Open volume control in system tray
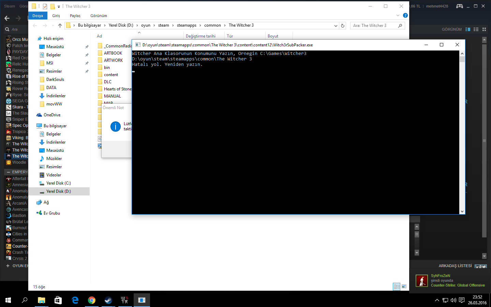 (453, 300)
